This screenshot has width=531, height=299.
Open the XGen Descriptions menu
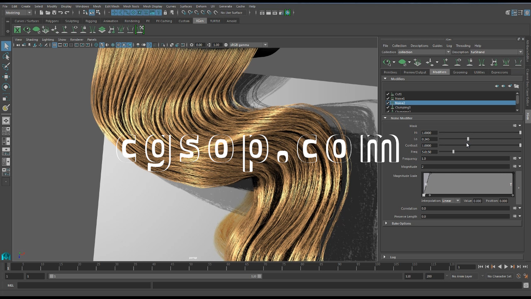419,46
